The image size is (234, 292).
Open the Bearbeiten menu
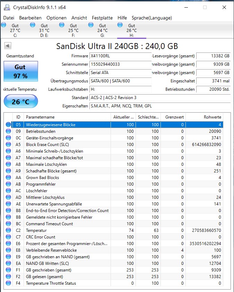(30, 18)
